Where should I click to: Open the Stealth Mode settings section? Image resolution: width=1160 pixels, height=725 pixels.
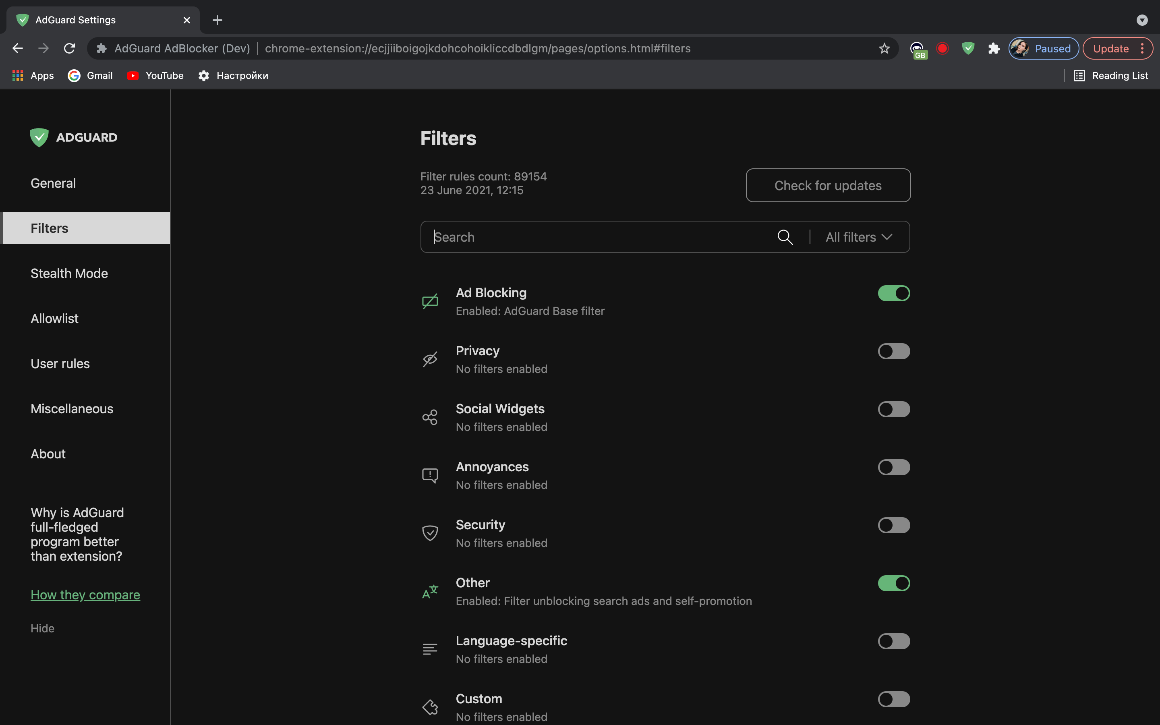click(68, 273)
